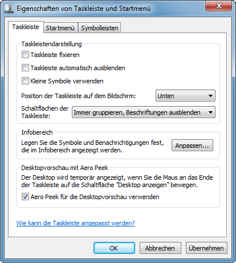Click the Schaltflächen der Taskleiste label
Image resolution: width=236 pixels, height=263 pixels.
pyautogui.click(x=45, y=112)
